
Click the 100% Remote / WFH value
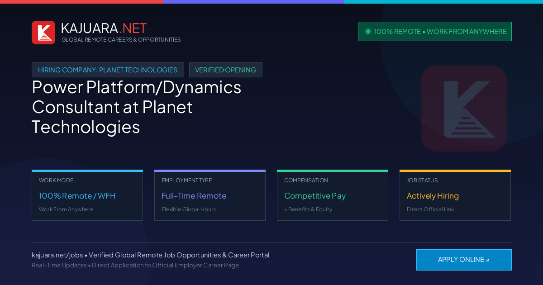(x=77, y=196)
